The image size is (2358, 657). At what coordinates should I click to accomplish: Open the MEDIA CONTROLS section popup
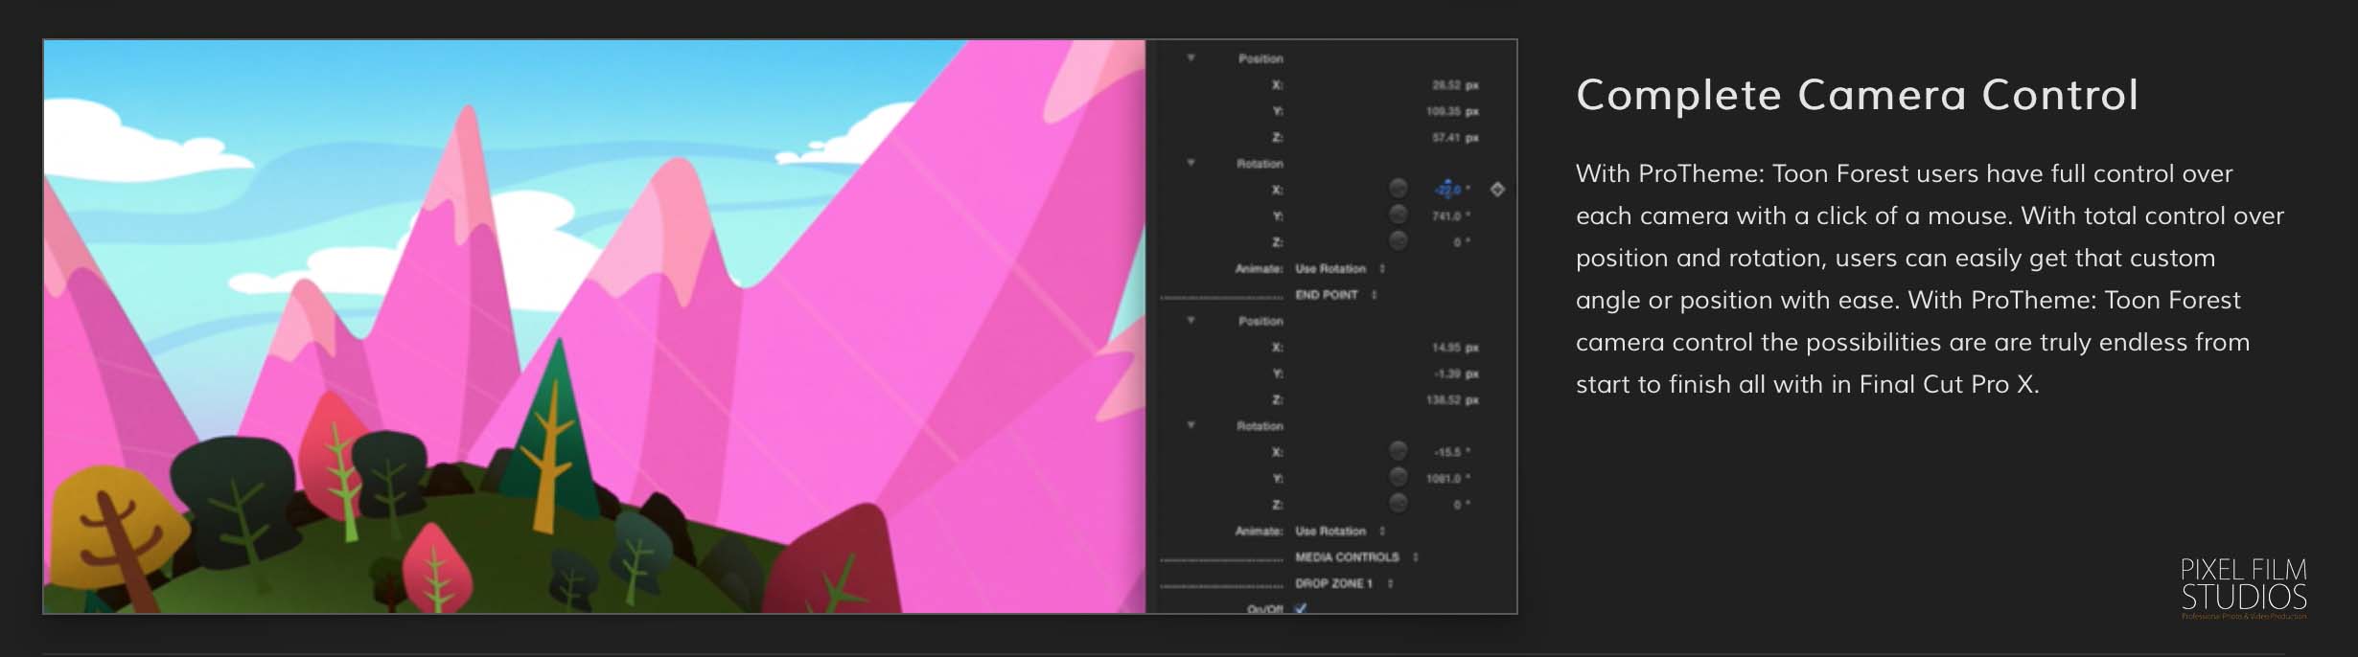(x=1356, y=557)
